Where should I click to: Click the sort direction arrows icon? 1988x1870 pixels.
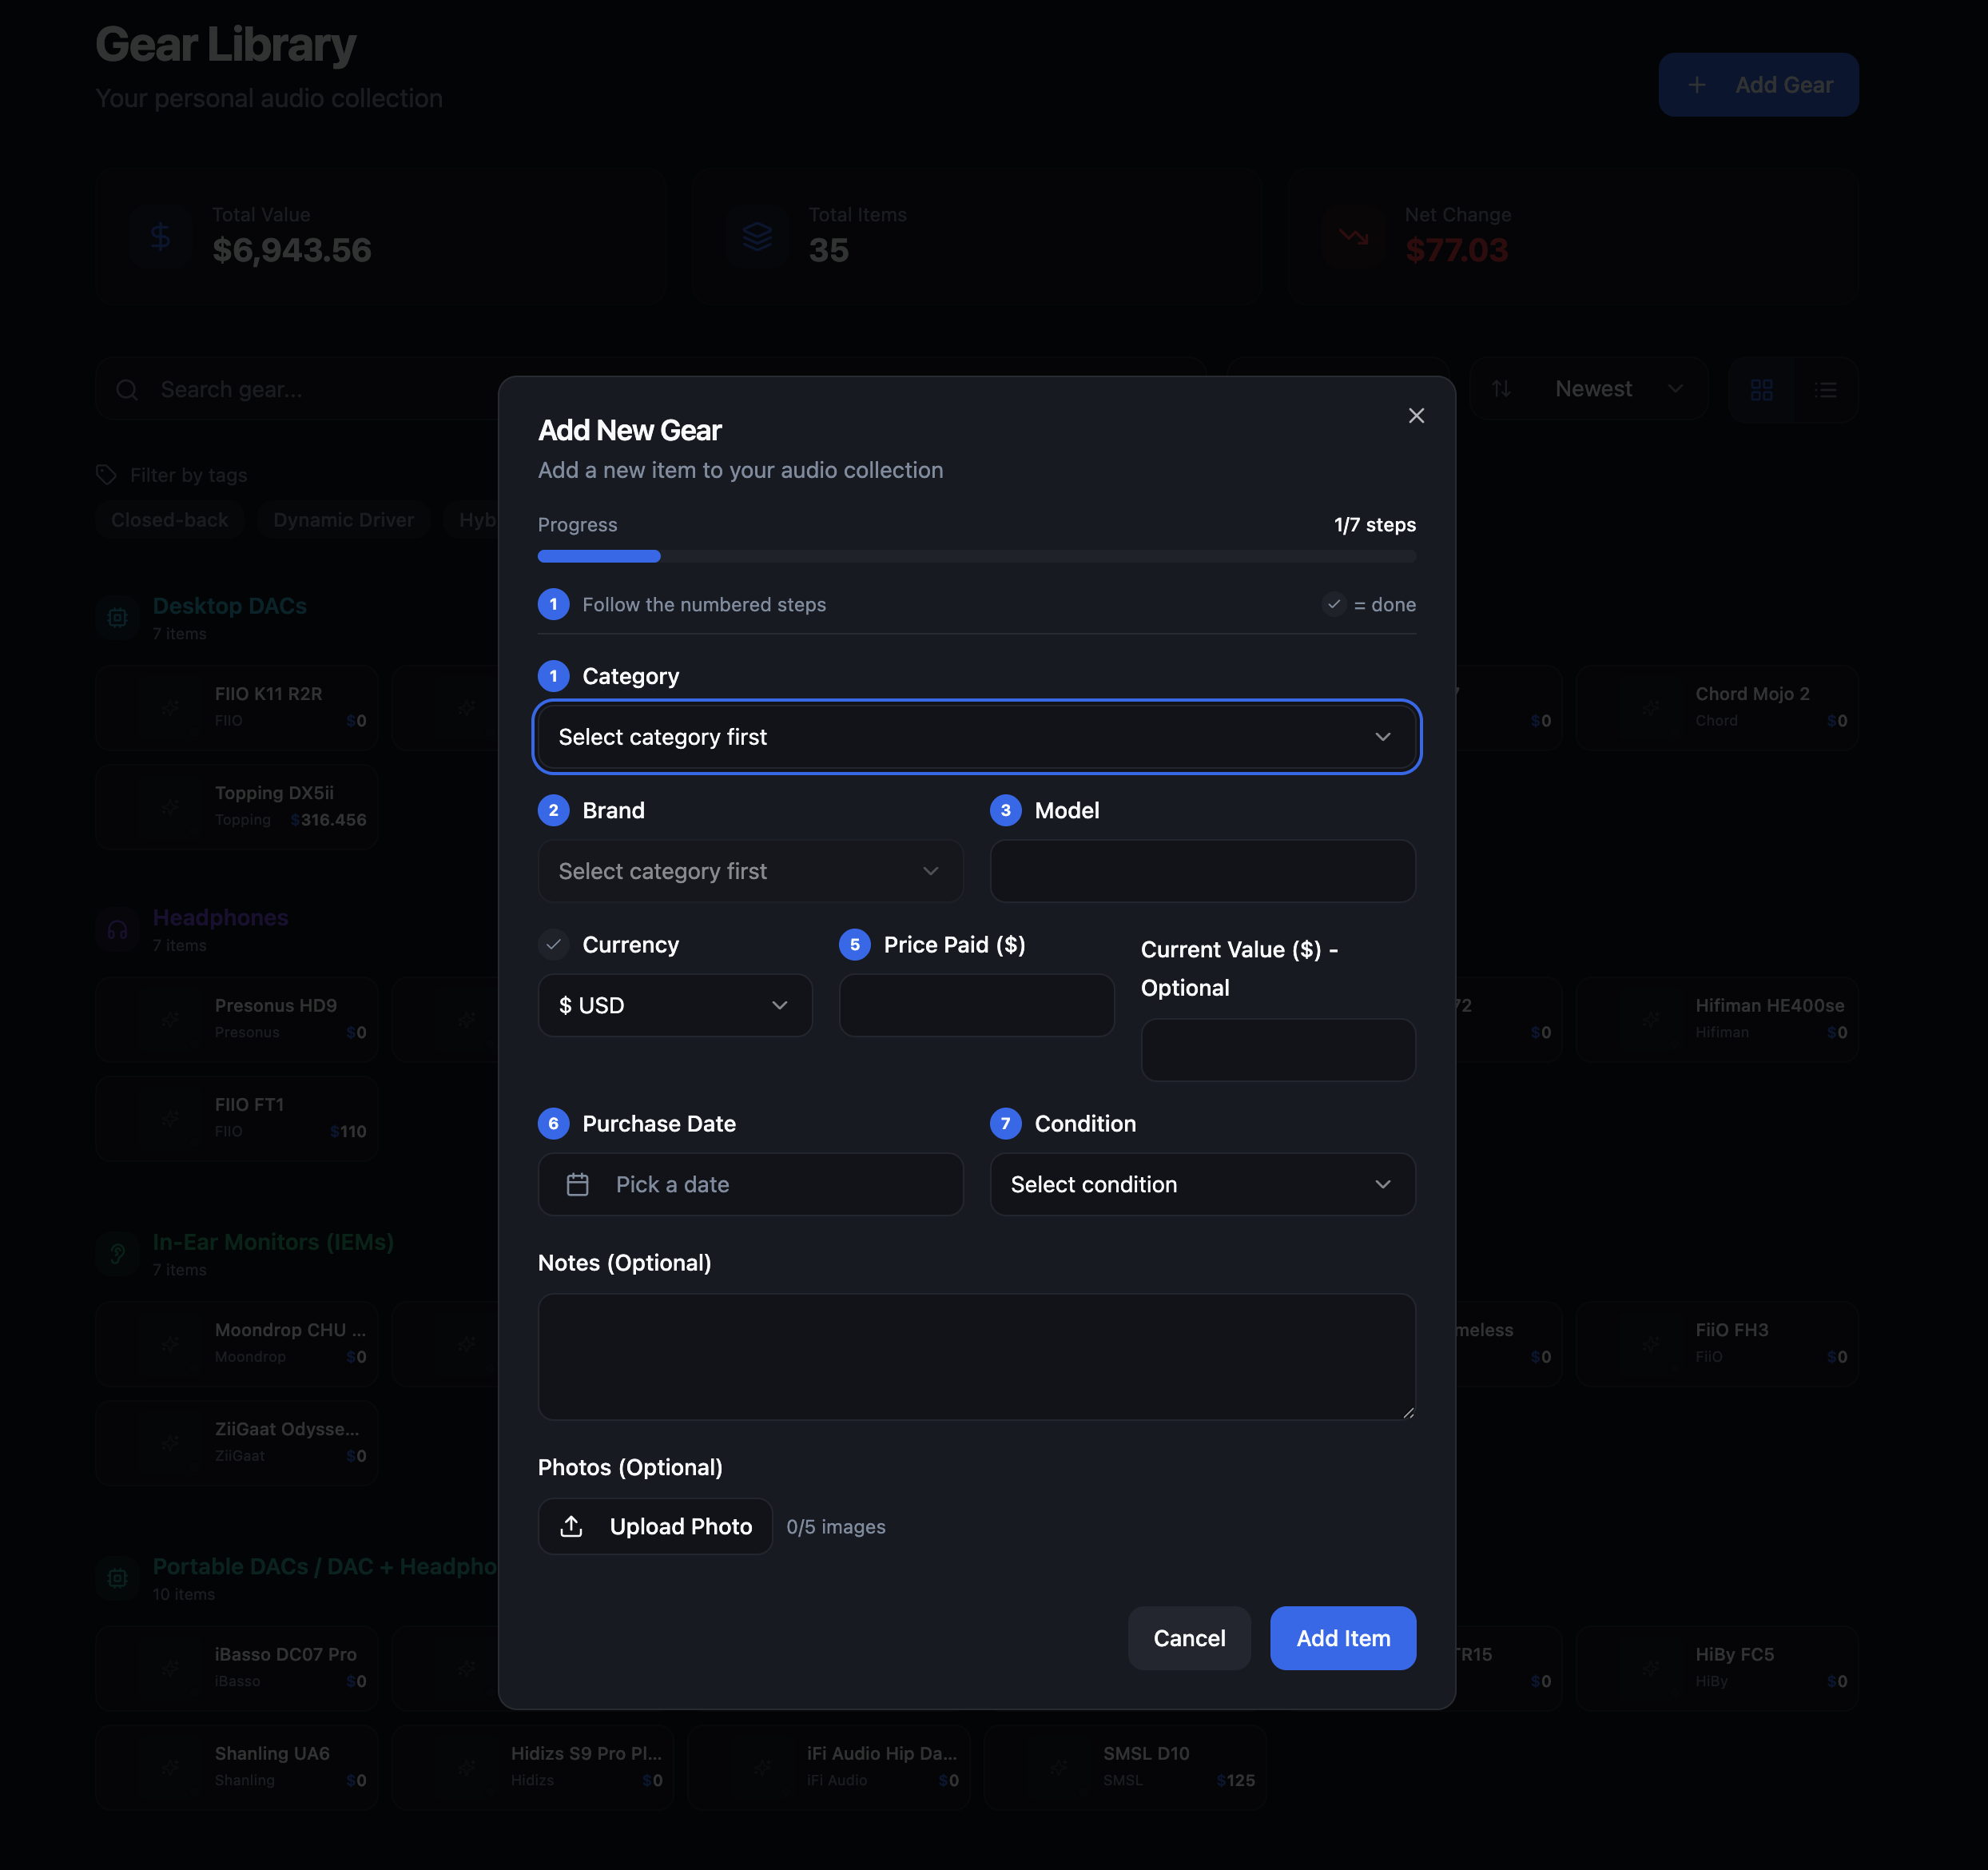tap(1501, 389)
